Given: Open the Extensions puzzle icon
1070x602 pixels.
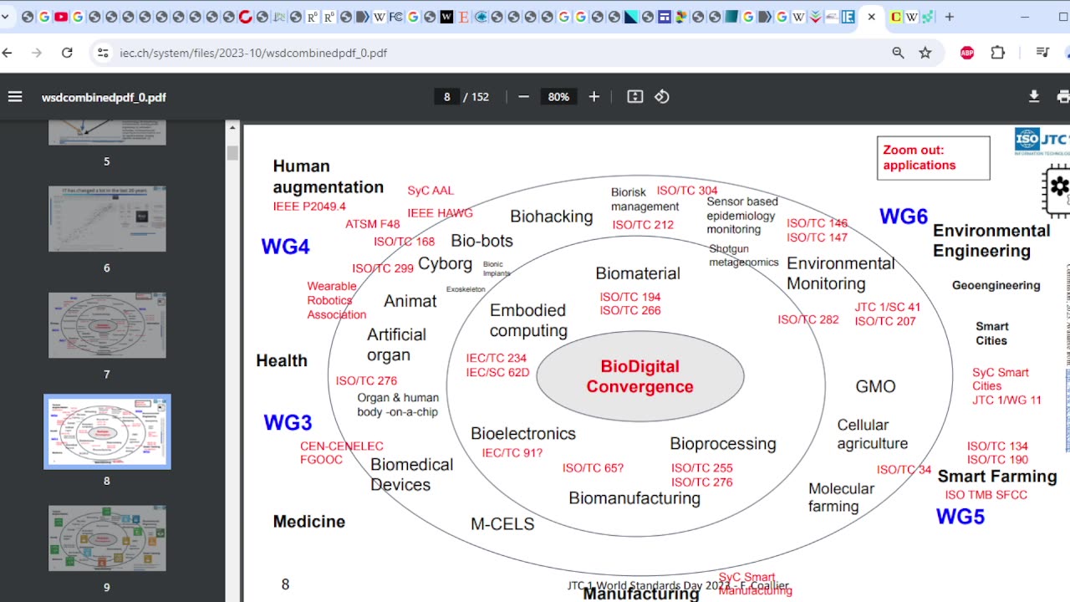Looking at the screenshot, I should point(997,53).
